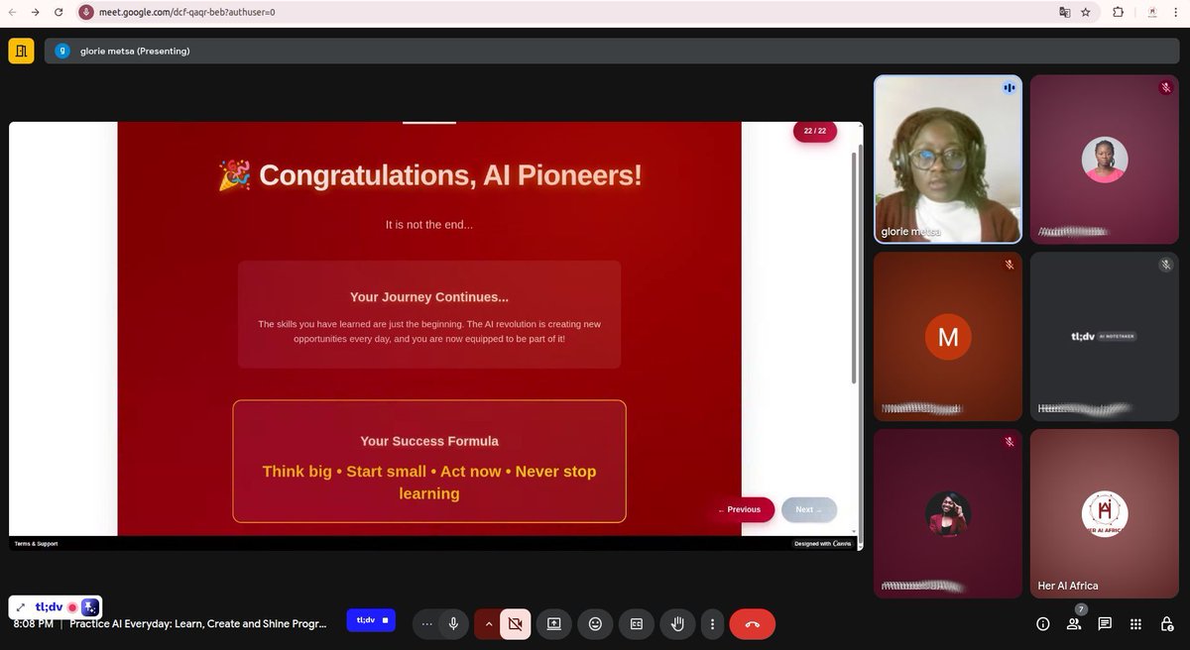Bookmark this page with the star icon

point(1087,12)
